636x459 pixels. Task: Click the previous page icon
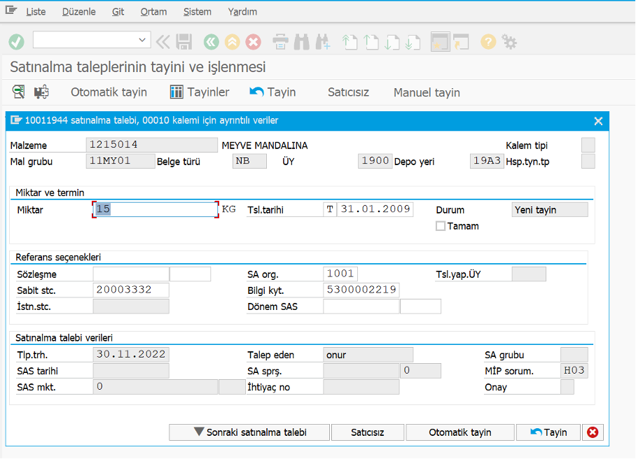(371, 42)
